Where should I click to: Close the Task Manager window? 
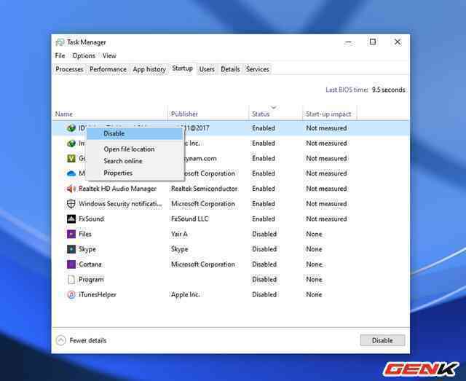[398, 42]
